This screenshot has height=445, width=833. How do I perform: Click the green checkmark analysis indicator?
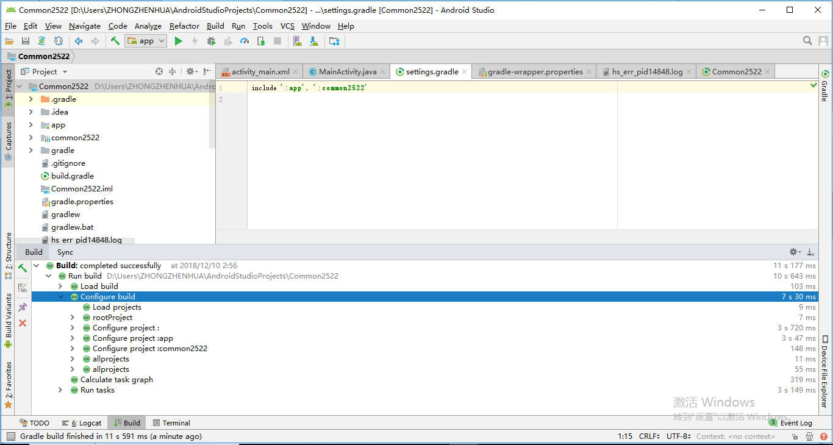(x=813, y=85)
